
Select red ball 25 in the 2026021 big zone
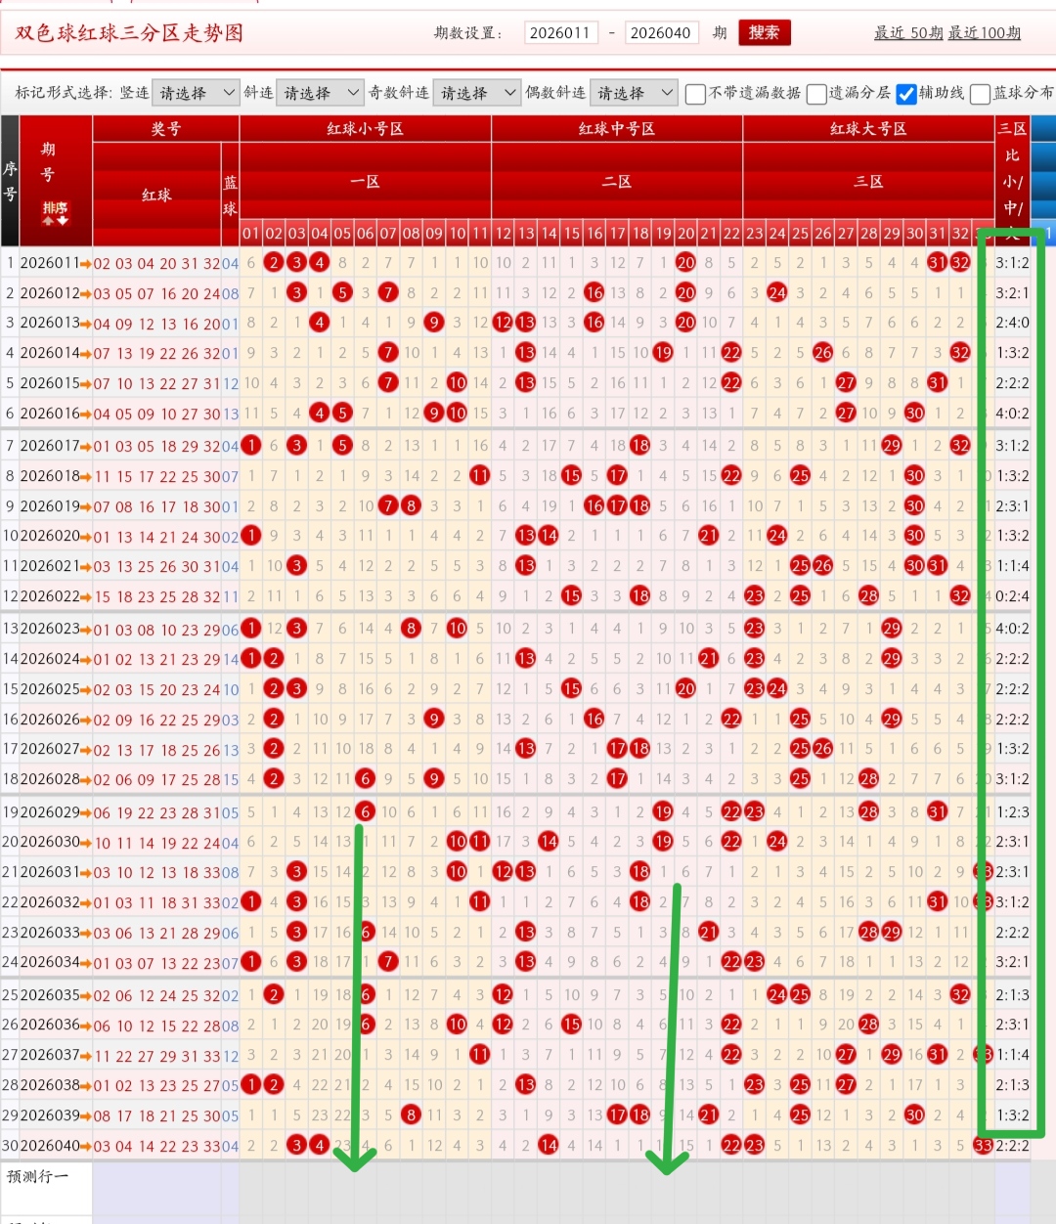[800, 565]
